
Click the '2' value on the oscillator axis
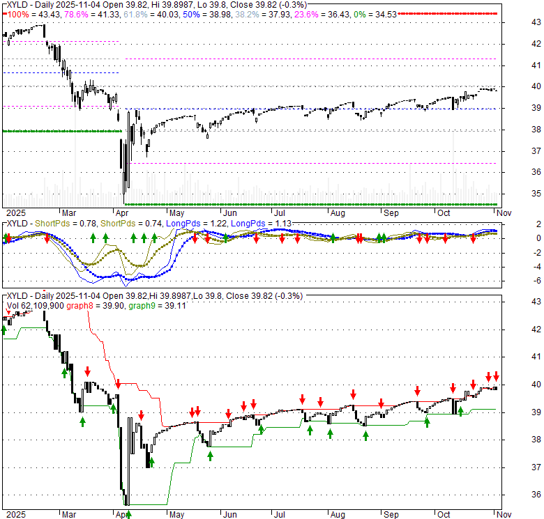click(x=538, y=224)
